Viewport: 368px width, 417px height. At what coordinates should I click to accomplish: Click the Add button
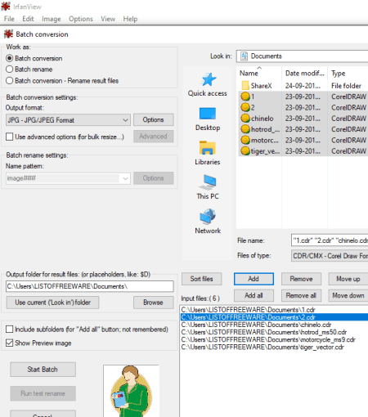click(254, 279)
